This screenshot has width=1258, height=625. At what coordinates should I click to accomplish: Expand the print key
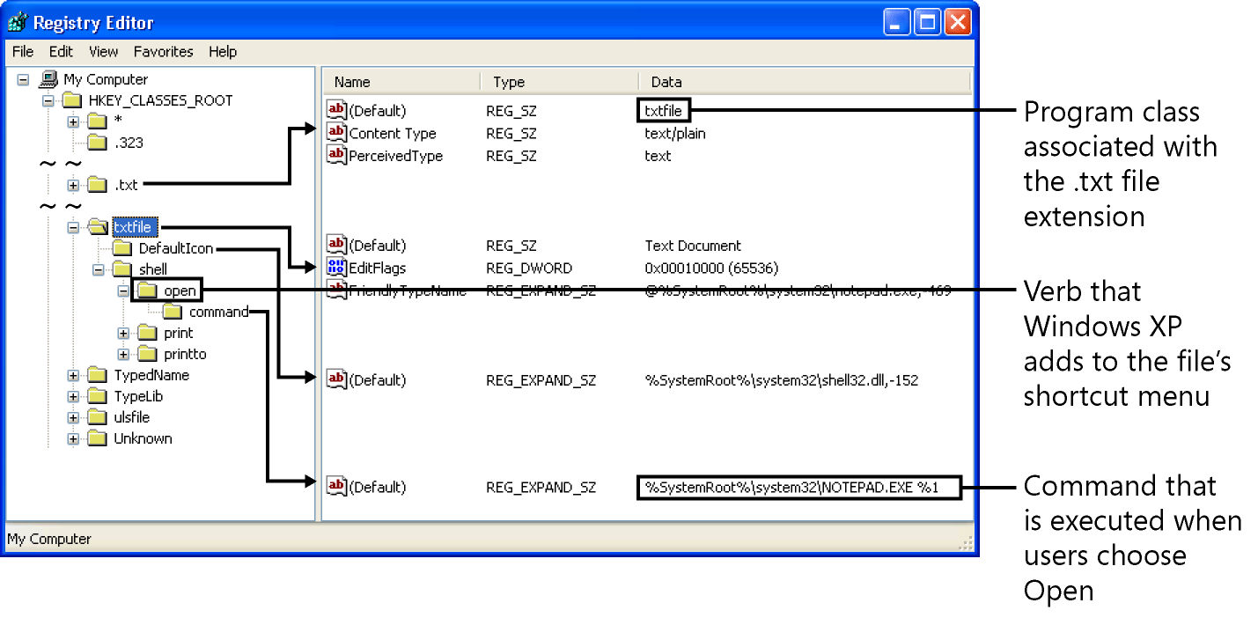click(x=124, y=333)
